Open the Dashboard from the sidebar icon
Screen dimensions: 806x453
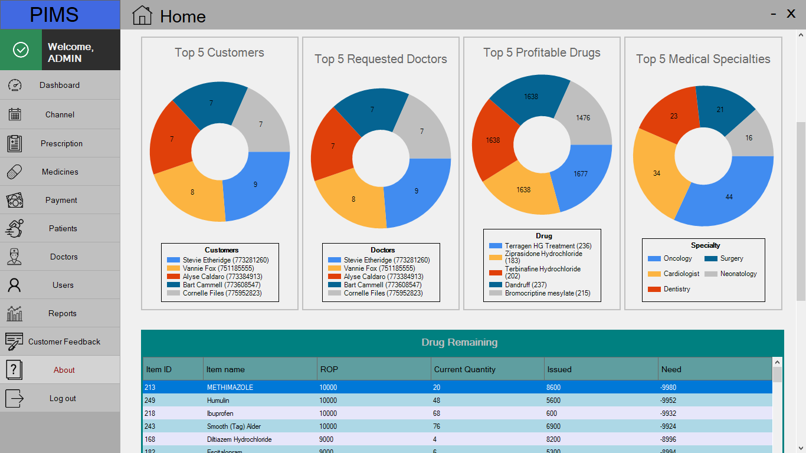(15, 85)
